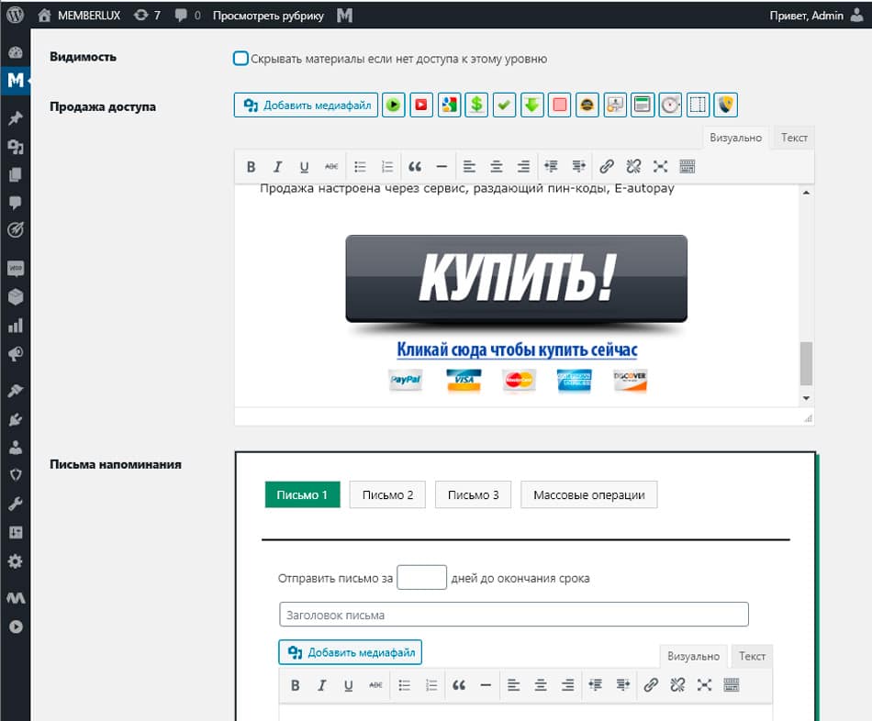The height and width of the screenshot is (721, 872).
Task: Apply blockquote in the upper sales editor
Action: point(415,167)
